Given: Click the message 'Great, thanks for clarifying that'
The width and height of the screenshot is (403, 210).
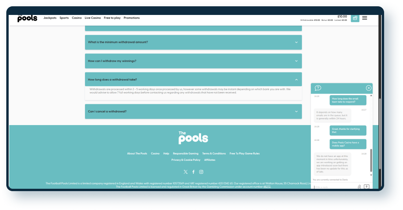Looking at the screenshot, I should pyautogui.click(x=348, y=131).
